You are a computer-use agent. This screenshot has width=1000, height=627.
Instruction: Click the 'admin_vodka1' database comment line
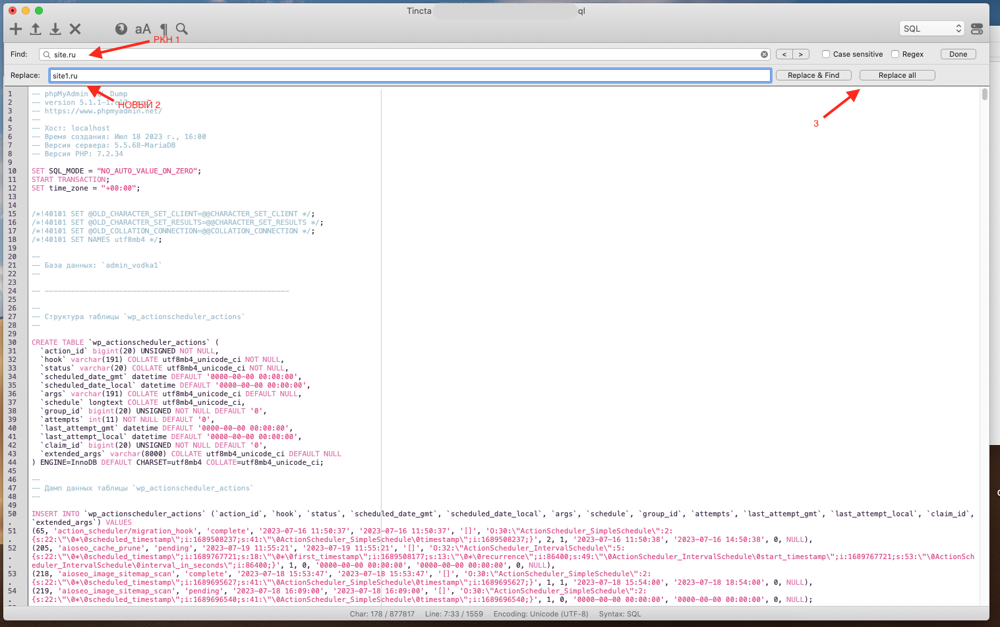click(97, 265)
